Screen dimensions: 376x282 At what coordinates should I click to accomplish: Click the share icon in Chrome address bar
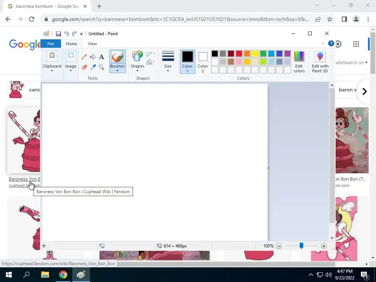pyautogui.click(x=318, y=19)
